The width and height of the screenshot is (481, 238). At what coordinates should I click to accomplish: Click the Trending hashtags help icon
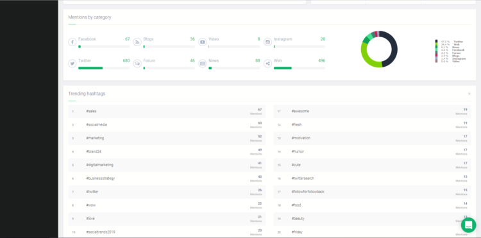tap(469, 94)
